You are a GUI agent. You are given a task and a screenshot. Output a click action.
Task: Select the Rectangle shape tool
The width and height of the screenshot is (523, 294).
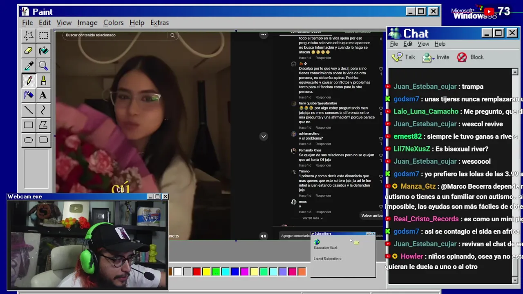(28, 125)
